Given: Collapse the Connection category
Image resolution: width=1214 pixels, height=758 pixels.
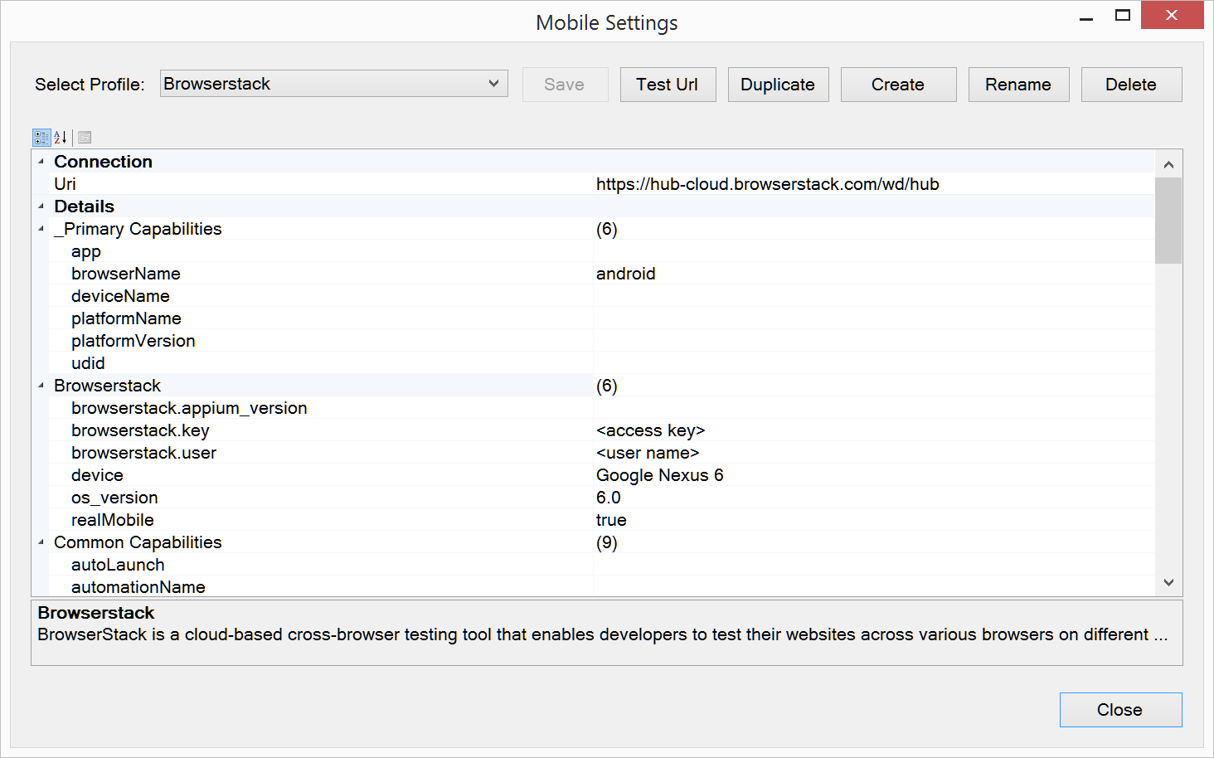Looking at the screenshot, I should coord(41,162).
